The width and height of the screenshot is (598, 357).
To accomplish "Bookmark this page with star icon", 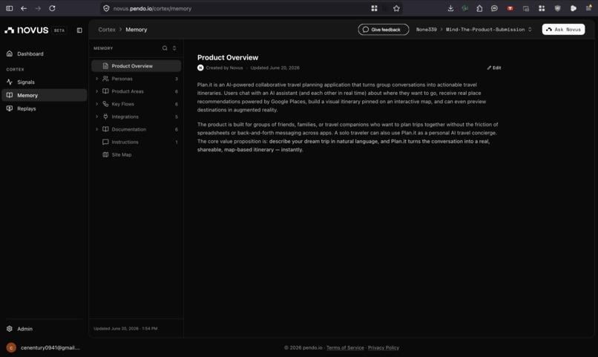I will click(396, 8).
